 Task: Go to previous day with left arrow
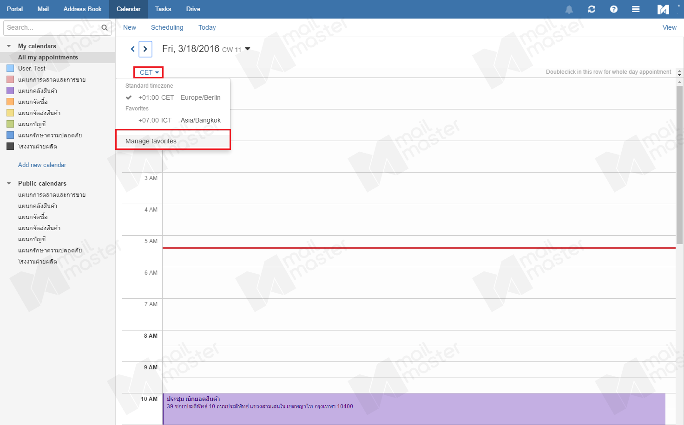tap(132, 49)
